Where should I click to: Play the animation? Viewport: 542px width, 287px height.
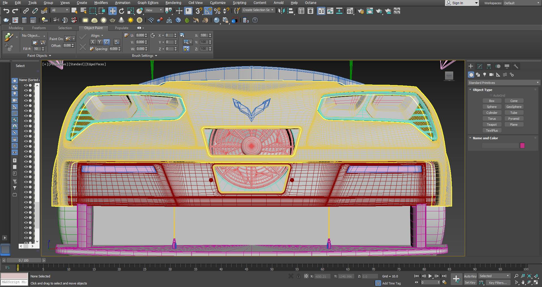[430, 276]
